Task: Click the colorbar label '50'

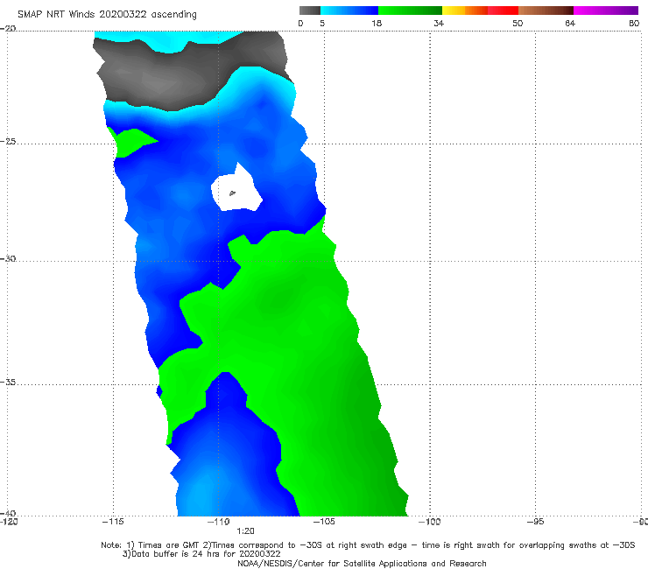Action: pos(518,23)
